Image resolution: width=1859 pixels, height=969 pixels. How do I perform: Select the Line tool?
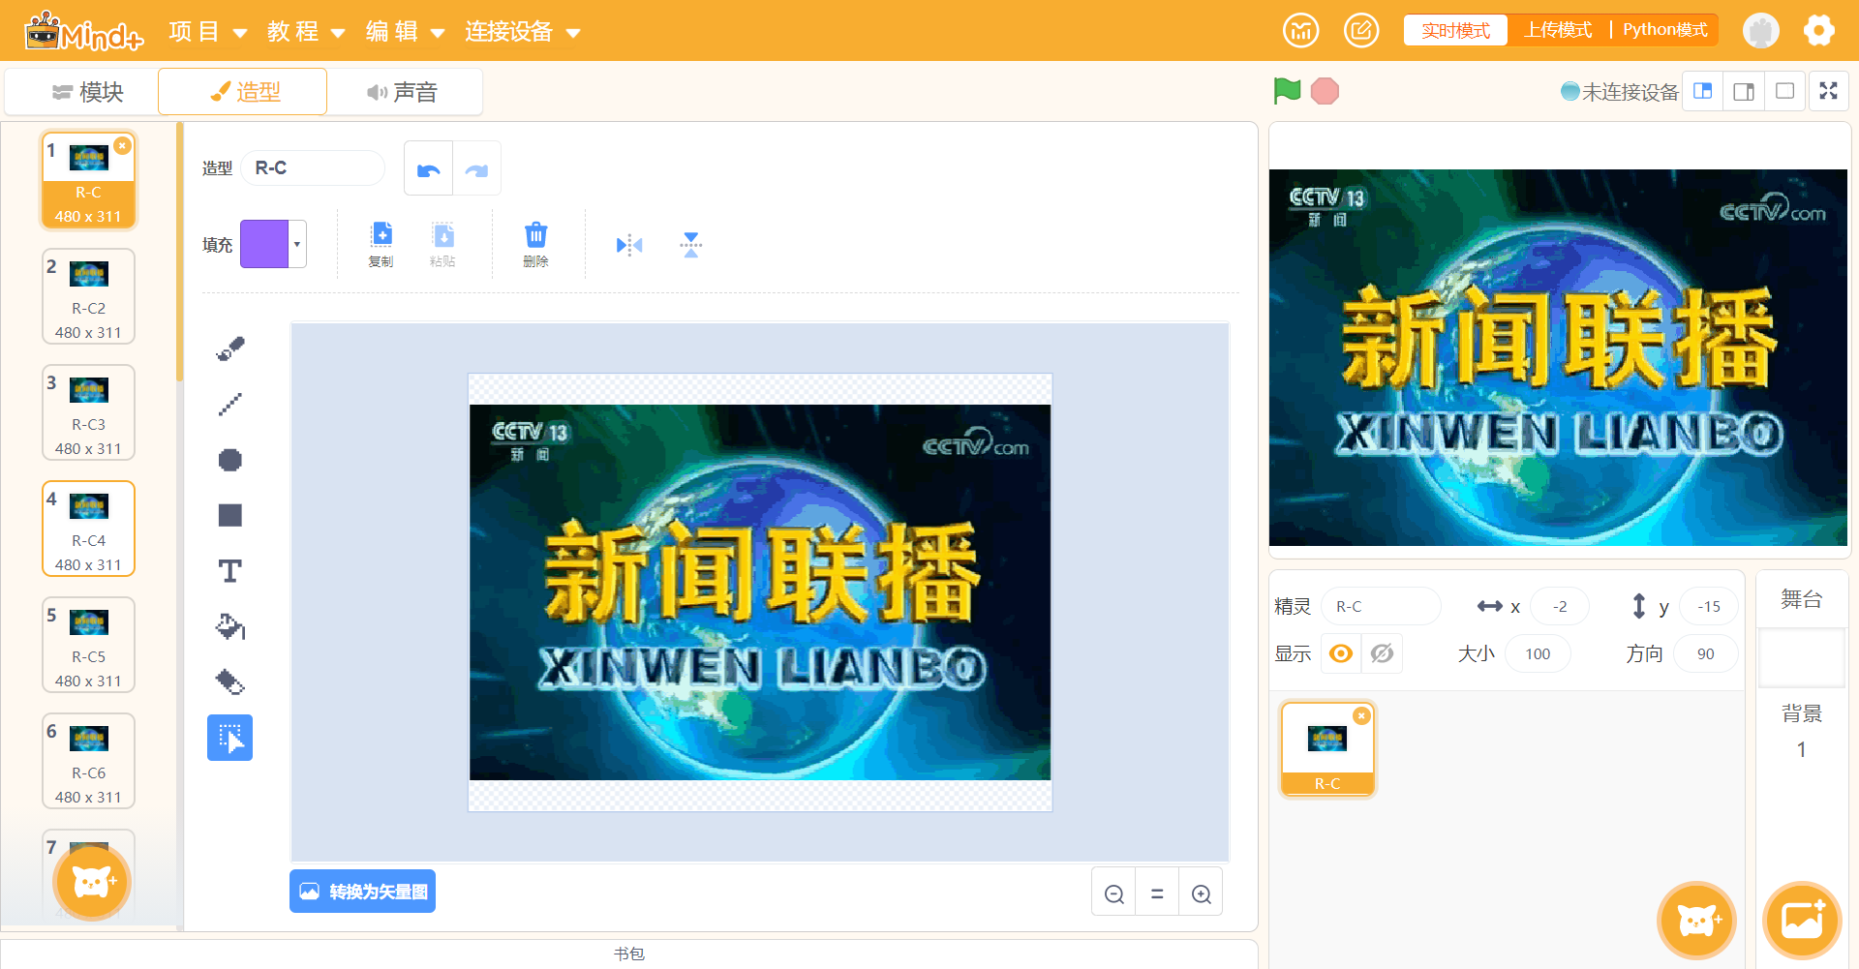(230, 404)
